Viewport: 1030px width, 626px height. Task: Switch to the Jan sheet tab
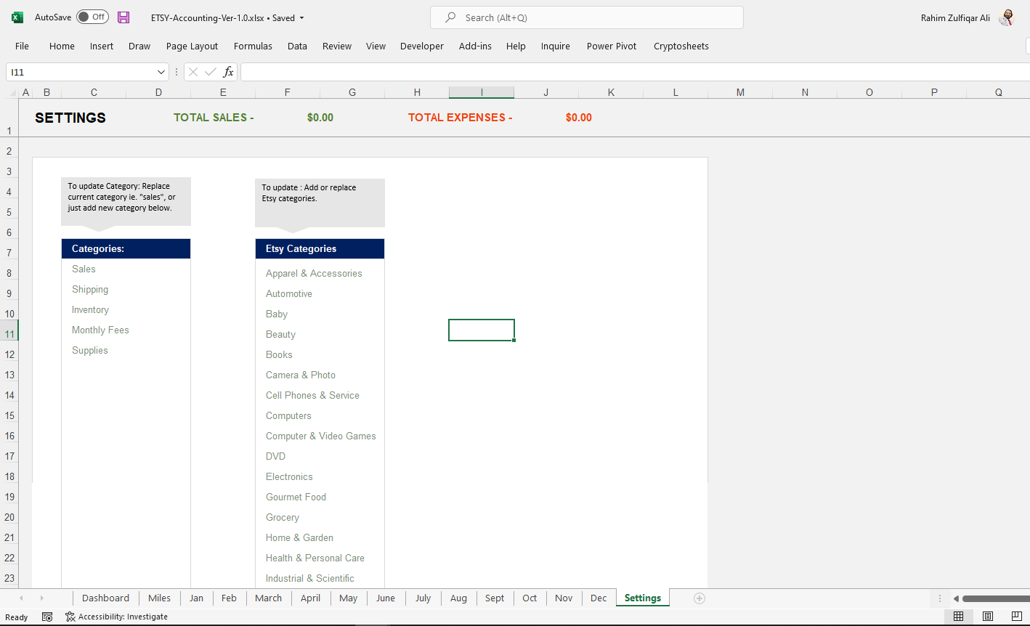coord(197,598)
